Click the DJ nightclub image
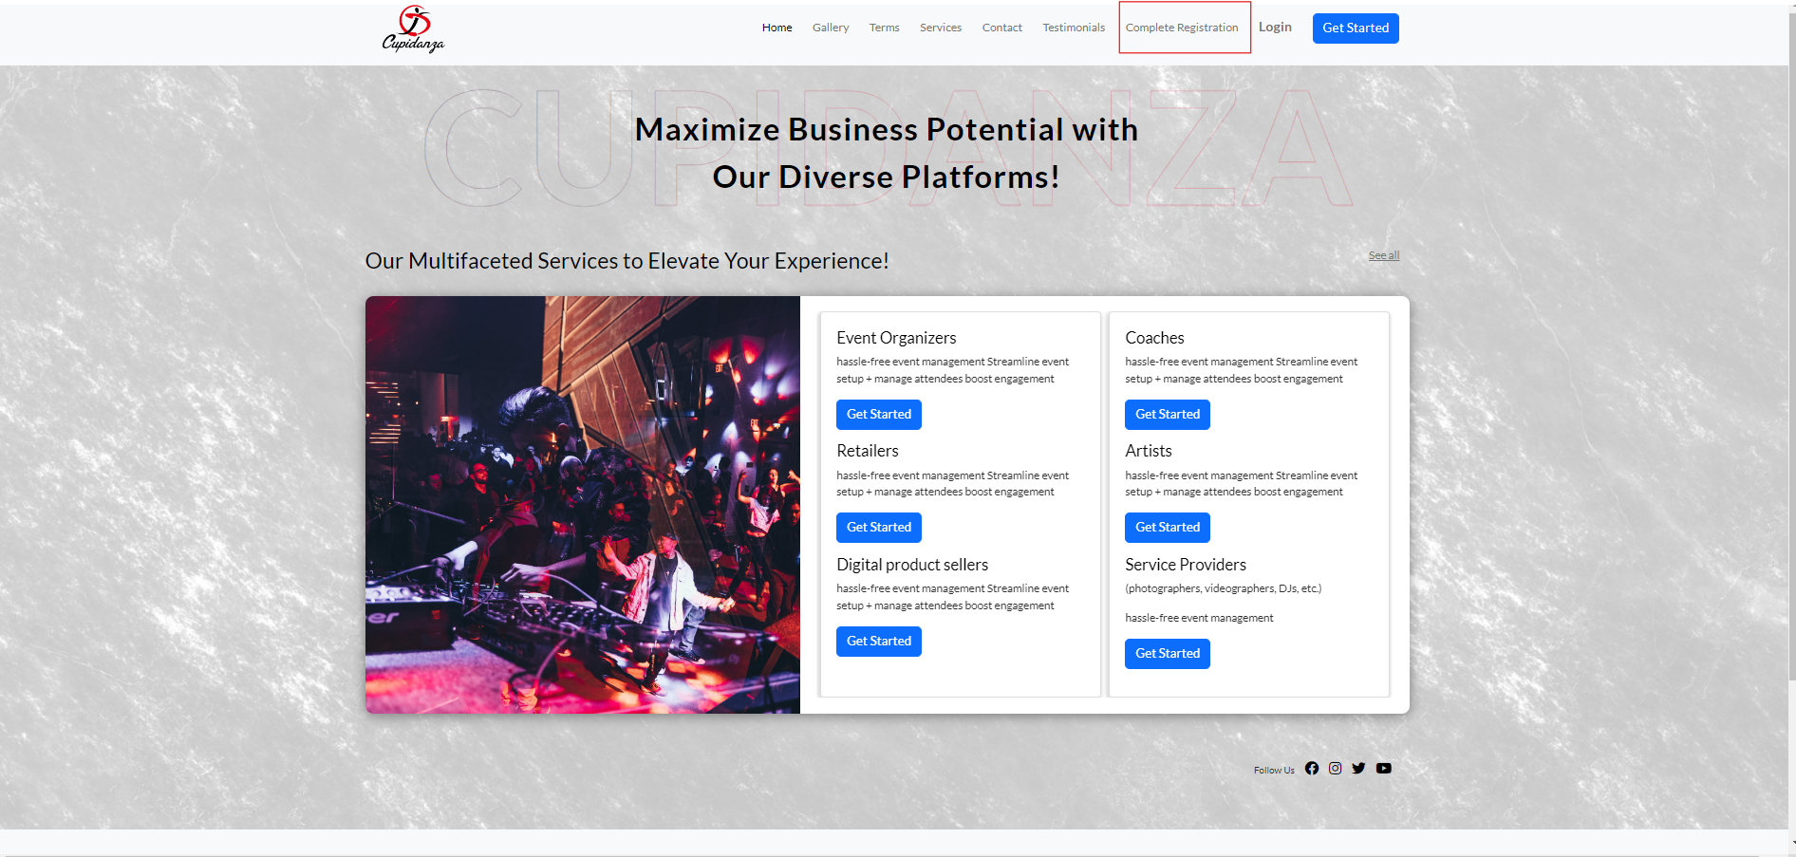 [582, 505]
